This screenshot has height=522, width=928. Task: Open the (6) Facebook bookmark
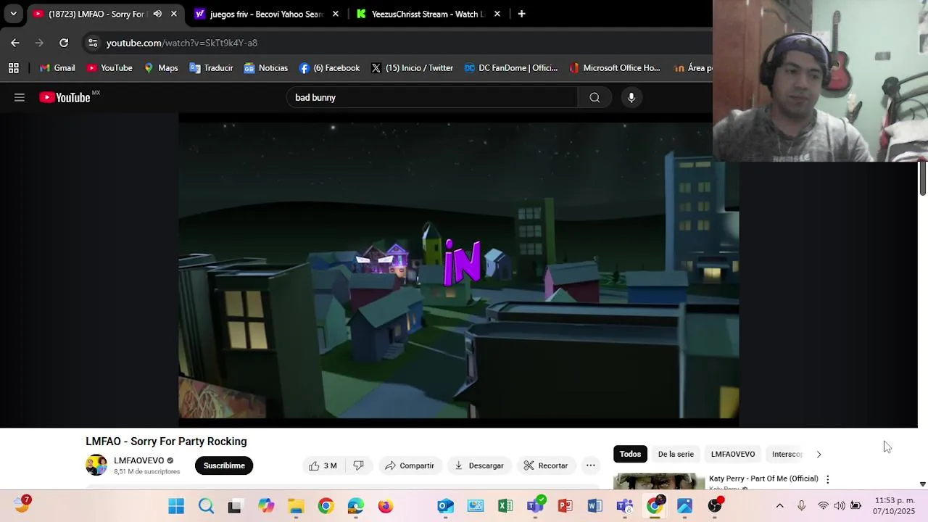[x=329, y=68]
